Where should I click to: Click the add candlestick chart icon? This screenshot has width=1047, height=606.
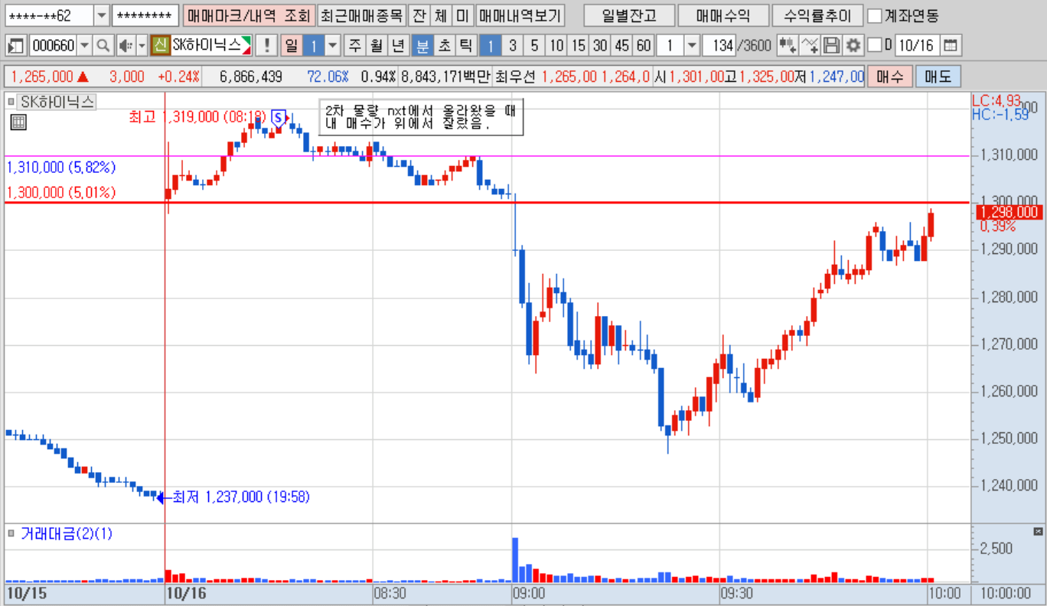788,46
